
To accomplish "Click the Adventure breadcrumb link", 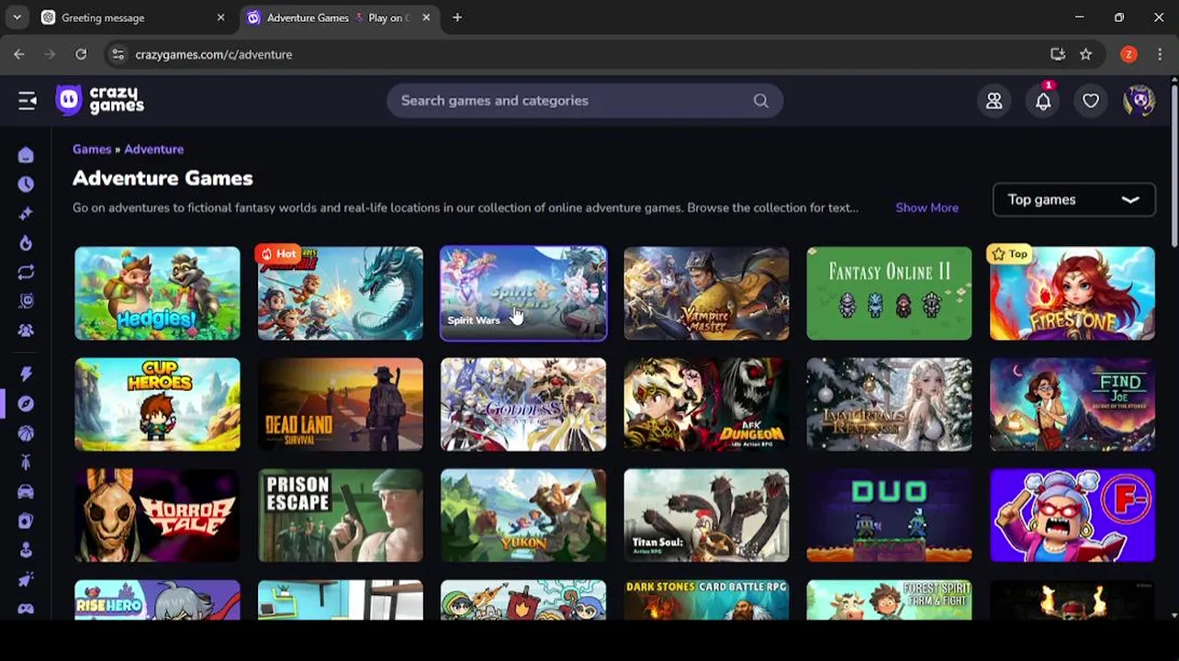I will point(153,149).
